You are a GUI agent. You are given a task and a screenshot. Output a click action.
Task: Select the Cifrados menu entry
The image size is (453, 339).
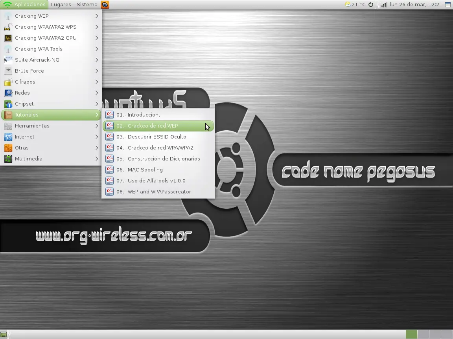(x=51, y=82)
